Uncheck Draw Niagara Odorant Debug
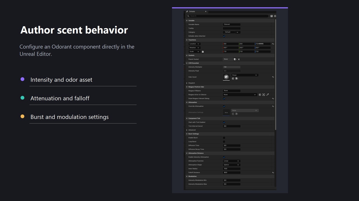This screenshot has width=359, height=201. pyautogui.click(x=224, y=99)
